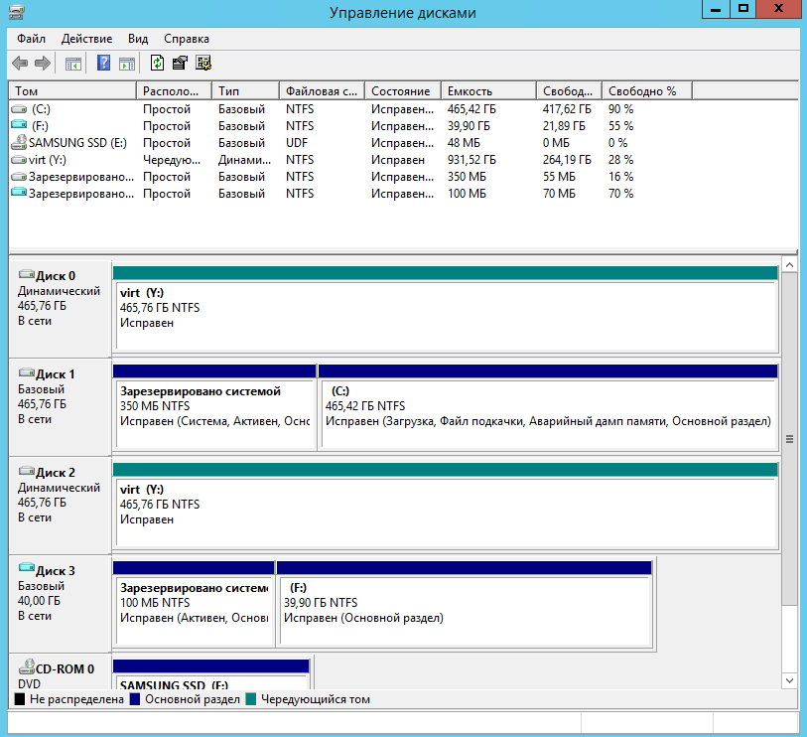
Task: Open Help via blue question mark icon
Action: click(x=103, y=64)
